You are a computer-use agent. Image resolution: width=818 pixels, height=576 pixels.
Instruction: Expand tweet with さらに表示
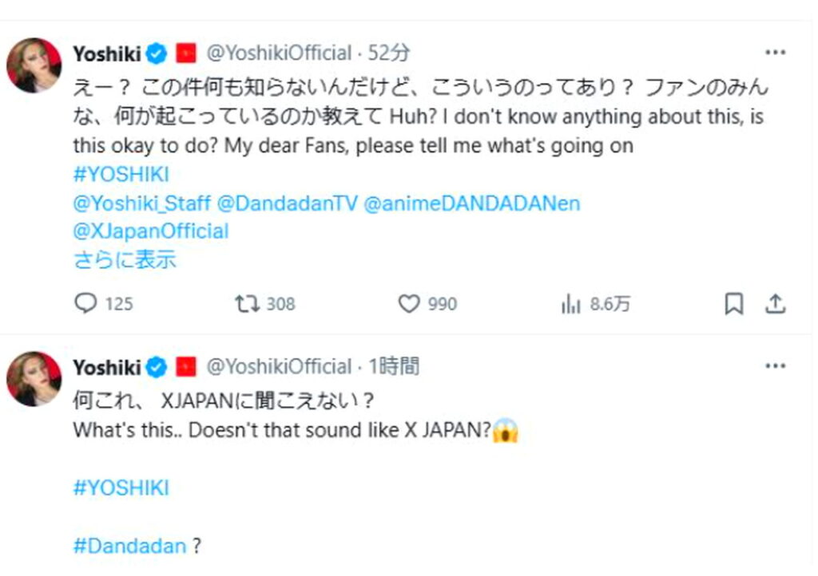[x=125, y=259]
